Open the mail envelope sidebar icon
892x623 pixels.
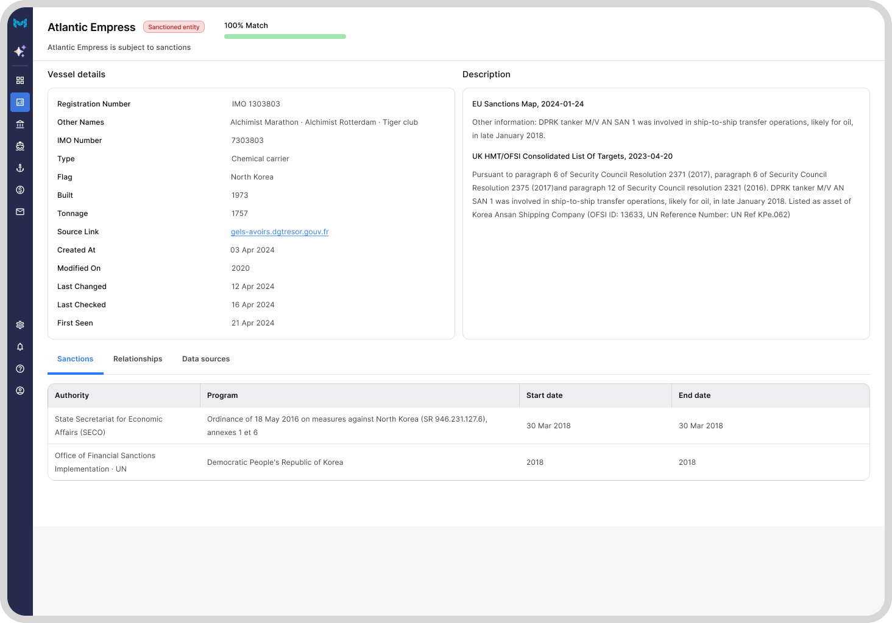[x=20, y=212]
